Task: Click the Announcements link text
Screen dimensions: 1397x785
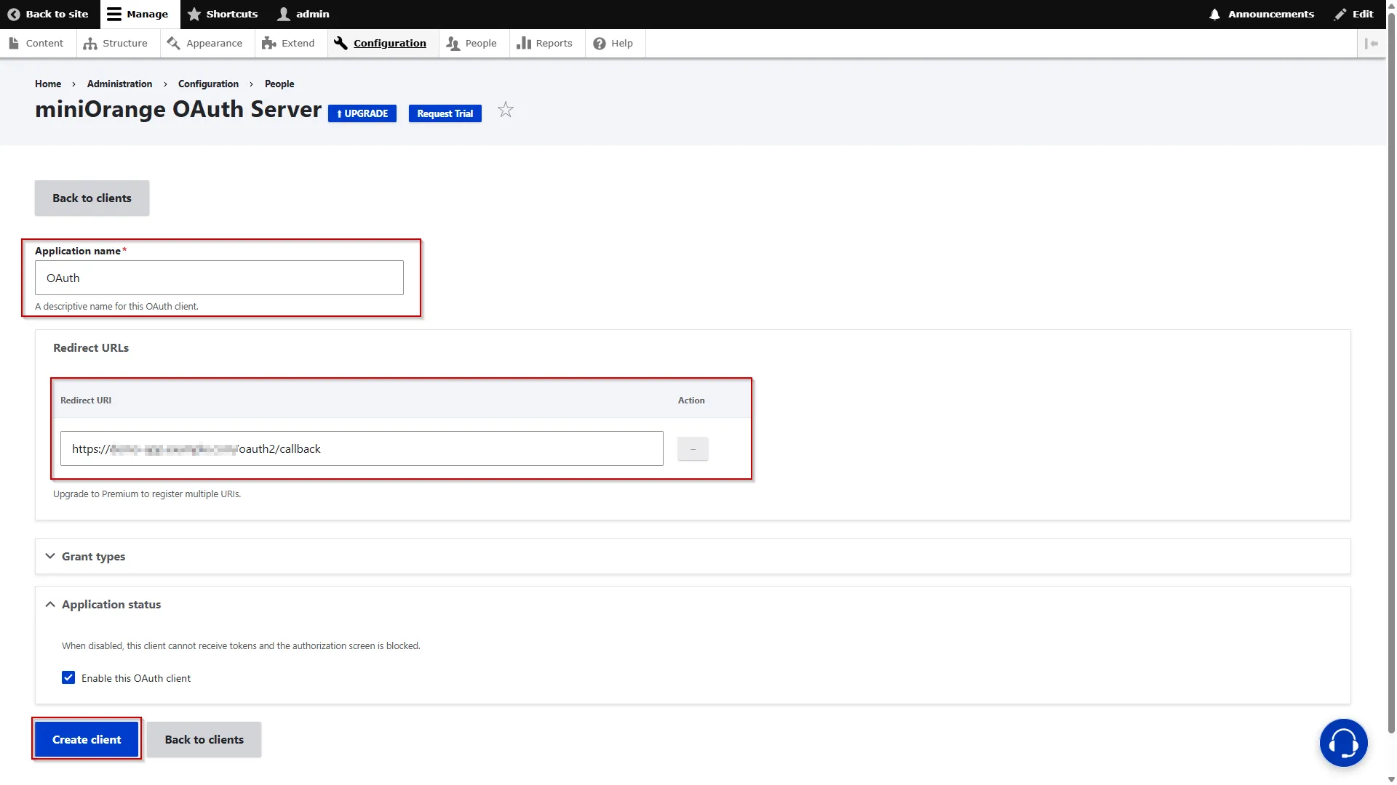Action: (x=1271, y=15)
